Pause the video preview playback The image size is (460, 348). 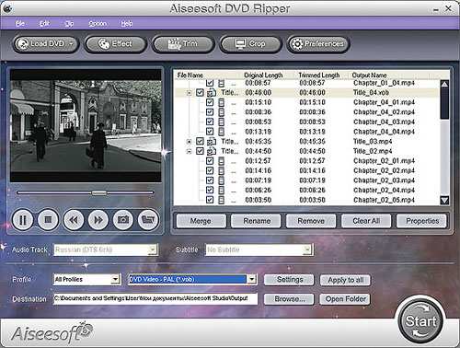(x=23, y=220)
